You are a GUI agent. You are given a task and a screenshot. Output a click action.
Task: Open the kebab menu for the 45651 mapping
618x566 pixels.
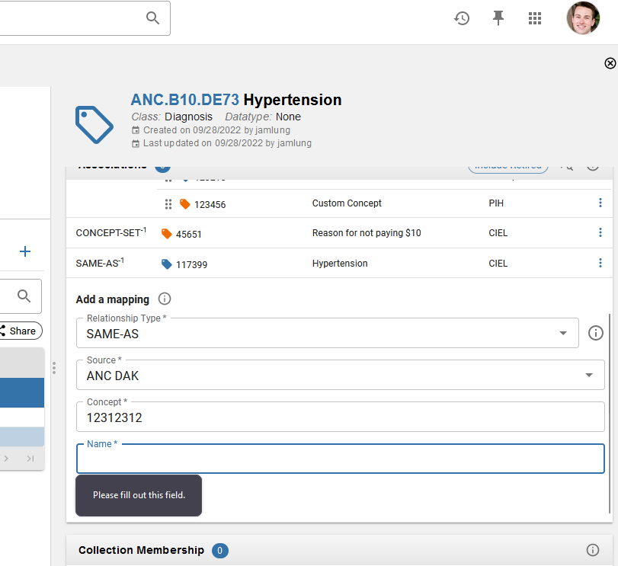[600, 233]
